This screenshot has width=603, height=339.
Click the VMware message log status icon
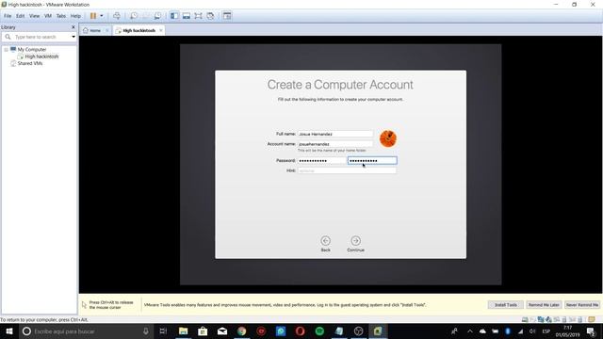(592, 319)
